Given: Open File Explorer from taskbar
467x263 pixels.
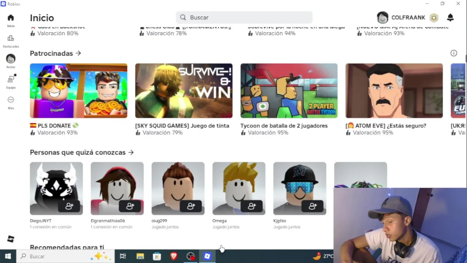Looking at the screenshot, I should coord(140,256).
